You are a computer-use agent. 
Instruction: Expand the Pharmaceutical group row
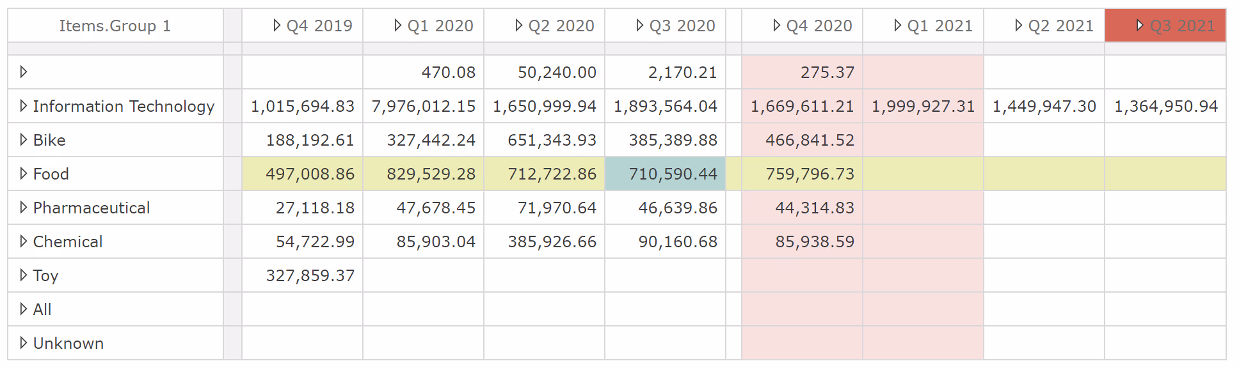[24, 208]
